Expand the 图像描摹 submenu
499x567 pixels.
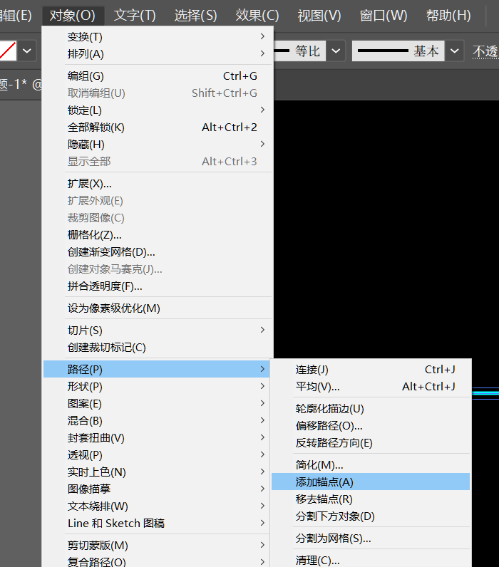(x=157, y=489)
